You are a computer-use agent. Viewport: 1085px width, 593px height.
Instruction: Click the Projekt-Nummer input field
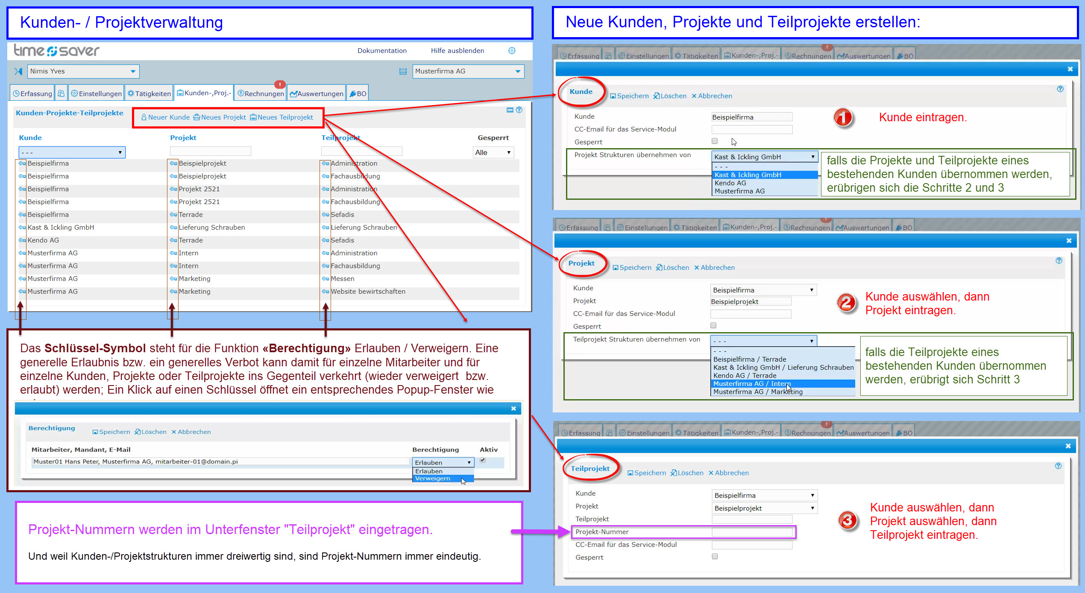click(752, 532)
